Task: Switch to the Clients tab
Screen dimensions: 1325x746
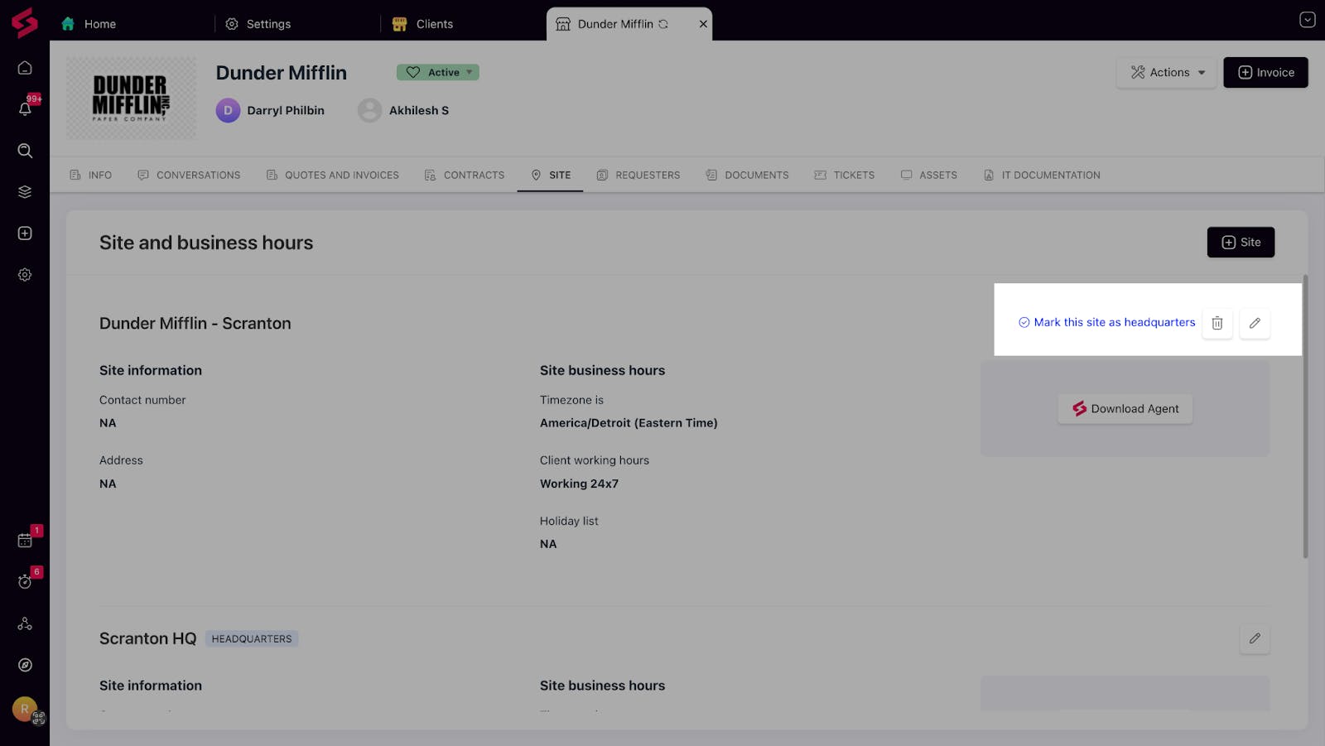Action: pos(422,24)
